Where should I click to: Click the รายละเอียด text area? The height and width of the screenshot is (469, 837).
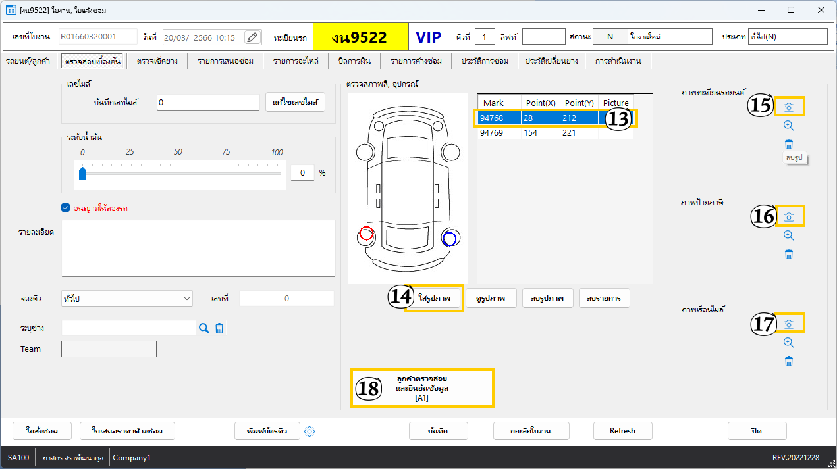coord(198,248)
